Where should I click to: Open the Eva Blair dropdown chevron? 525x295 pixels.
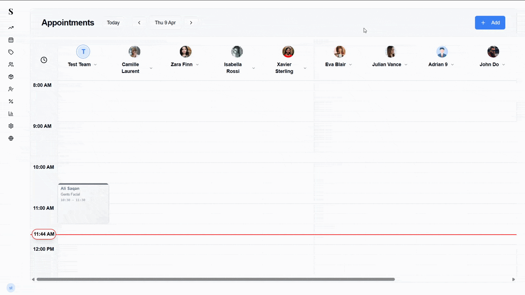point(351,65)
